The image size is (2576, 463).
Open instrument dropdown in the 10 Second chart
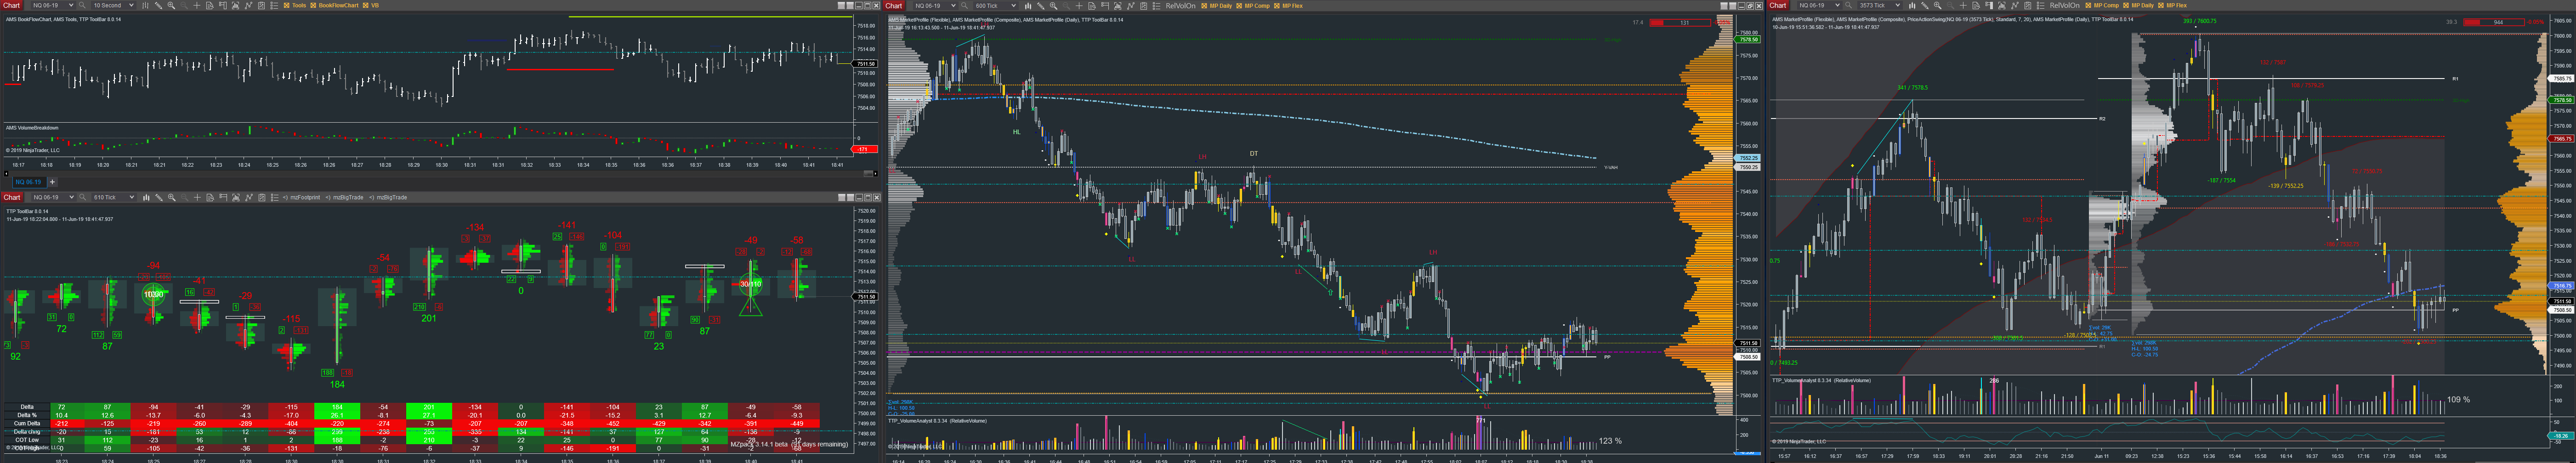53,5
